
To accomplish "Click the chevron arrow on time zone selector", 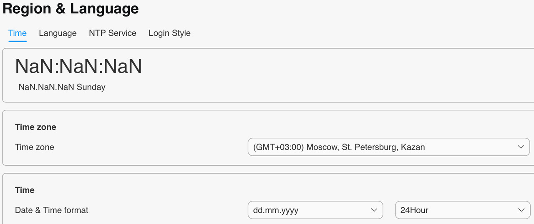I will 521,147.
